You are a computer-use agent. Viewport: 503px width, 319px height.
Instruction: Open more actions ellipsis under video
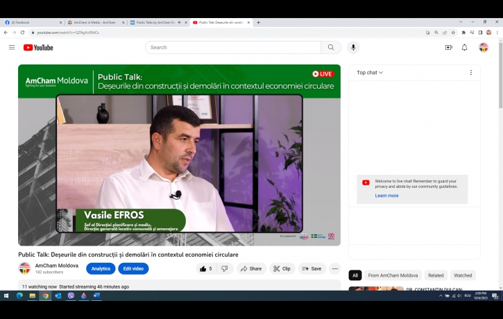(x=335, y=268)
